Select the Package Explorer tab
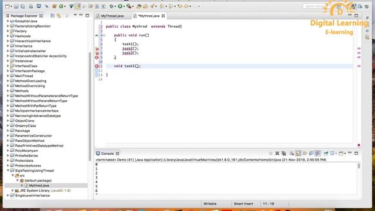Image resolution: width=375 pixels, height=211 pixels. click(24, 16)
